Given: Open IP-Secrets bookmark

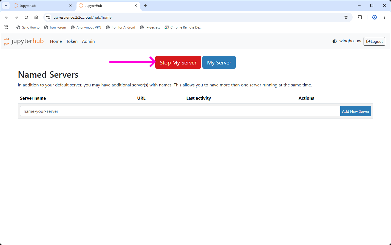Looking at the screenshot, I should 150,27.
